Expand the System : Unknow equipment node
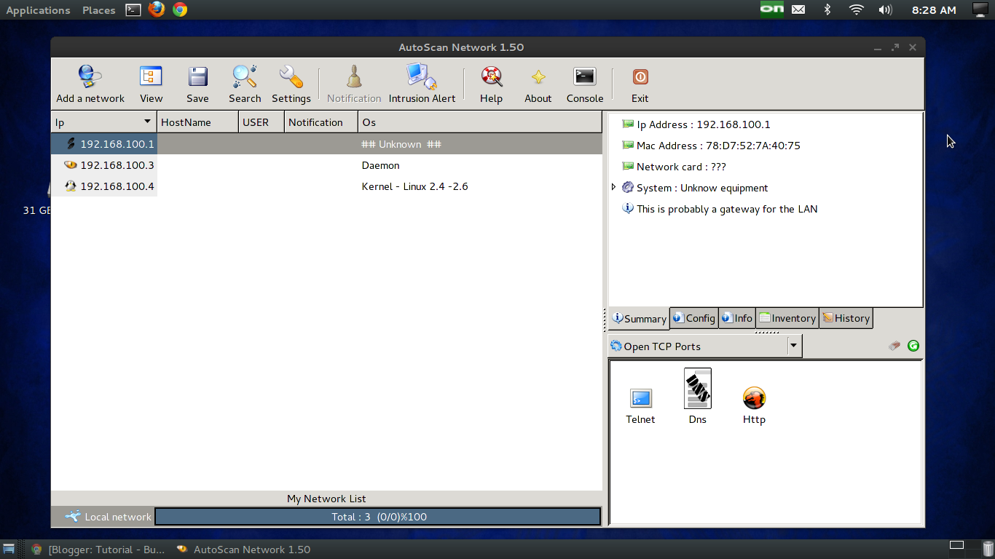 (x=613, y=187)
